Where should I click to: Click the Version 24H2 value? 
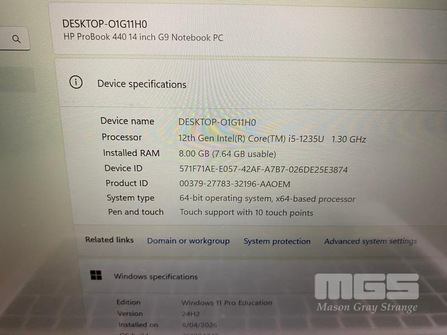(x=191, y=314)
